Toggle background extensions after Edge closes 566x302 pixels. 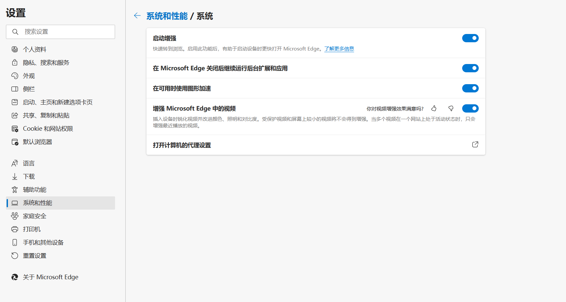click(470, 68)
